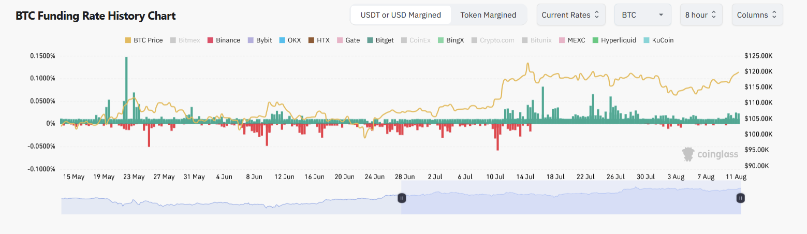Switch to Token Margined tab
The width and height of the screenshot is (807, 234).
pos(488,15)
